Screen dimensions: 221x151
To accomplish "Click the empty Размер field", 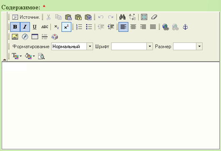I will 185,46.
